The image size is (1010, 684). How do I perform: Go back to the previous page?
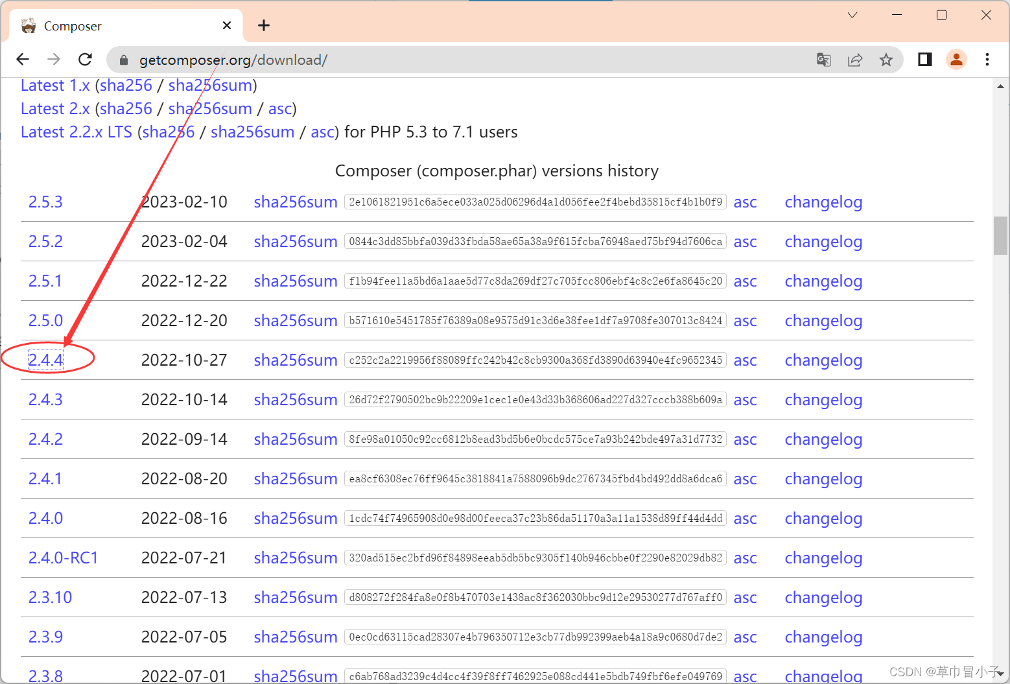tap(23, 60)
